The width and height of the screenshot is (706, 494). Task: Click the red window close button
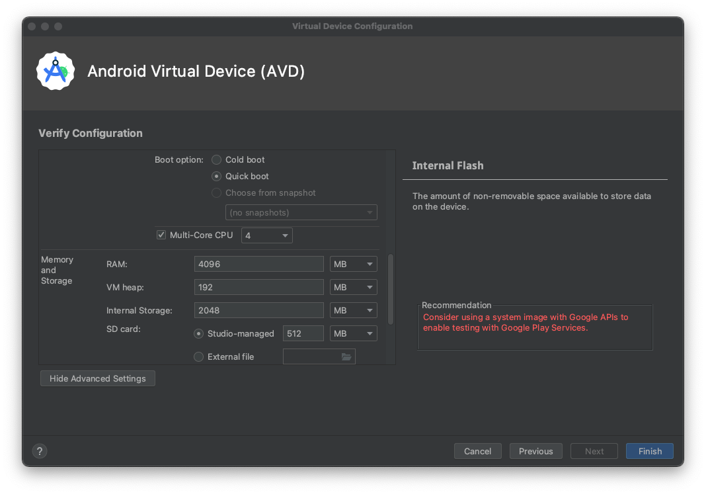point(32,26)
